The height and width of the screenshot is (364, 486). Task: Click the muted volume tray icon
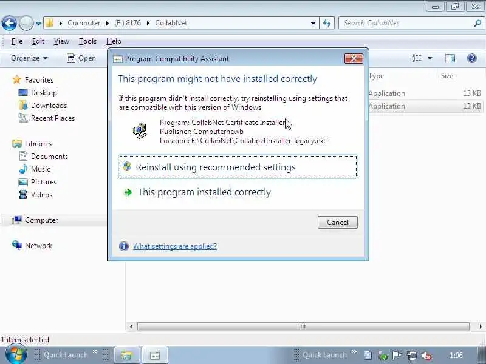click(x=427, y=356)
